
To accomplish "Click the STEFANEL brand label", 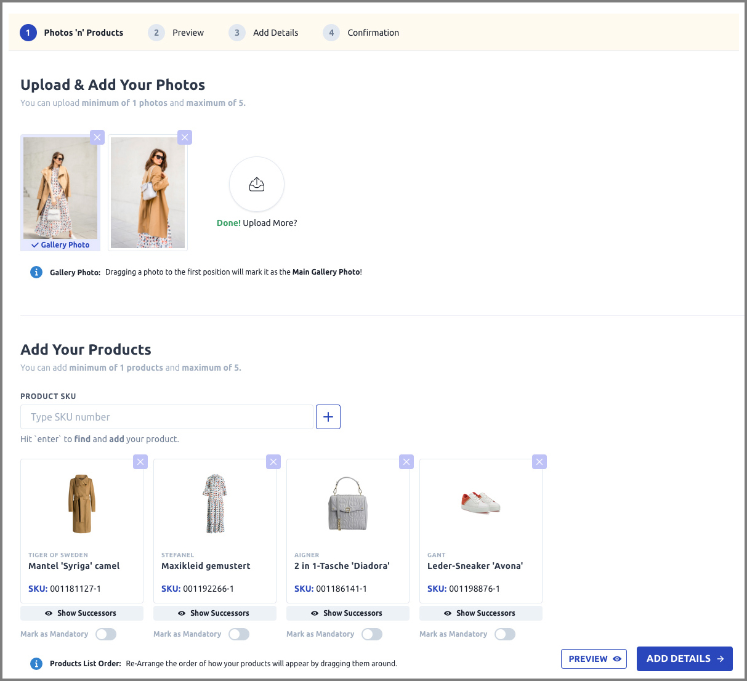I will pos(177,555).
